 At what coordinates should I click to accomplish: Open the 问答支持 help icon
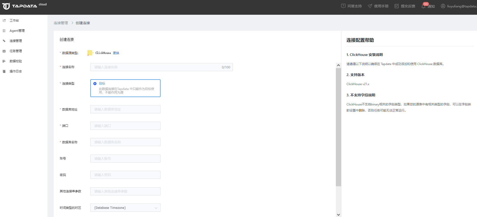[343, 6]
